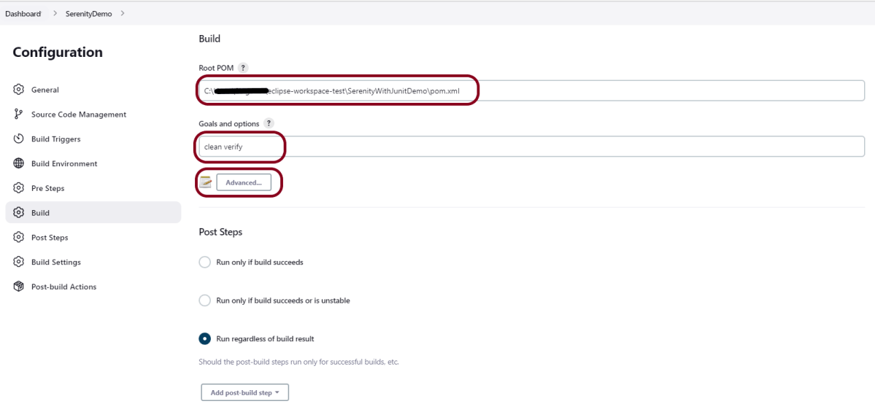Select Run only if build succeeds
The width and height of the screenshot is (875, 412).
pos(205,262)
